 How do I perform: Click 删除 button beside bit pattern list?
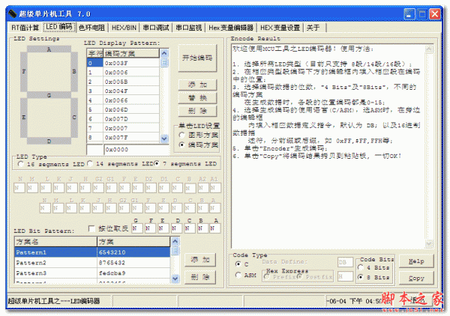(x=200, y=277)
